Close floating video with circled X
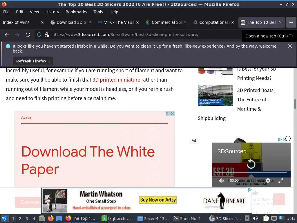 (x=288, y=139)
